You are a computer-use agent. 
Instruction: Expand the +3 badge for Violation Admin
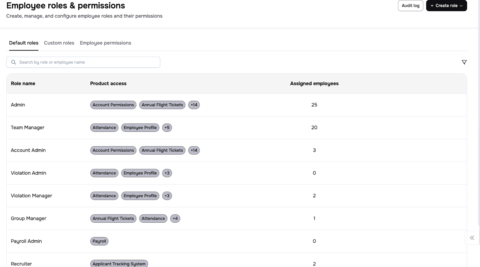167,173
